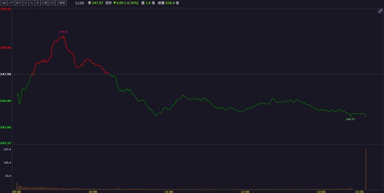Viewport: 384px width, 193px height.
Task: Click the 11:09 time readout
Action: (x=79, y=3)
